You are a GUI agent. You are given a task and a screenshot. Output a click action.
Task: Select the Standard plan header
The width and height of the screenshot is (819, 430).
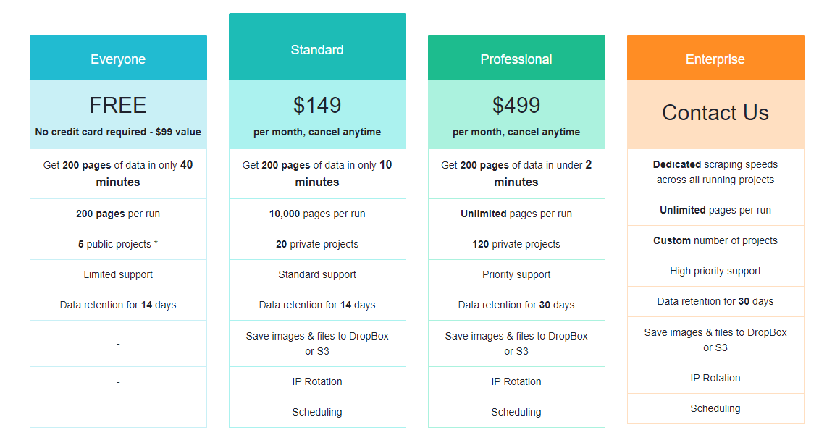click(x=317, y=47)
